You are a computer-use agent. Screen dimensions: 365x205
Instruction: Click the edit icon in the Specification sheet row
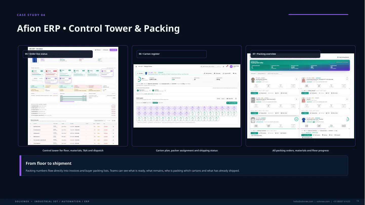click(113, 126)
